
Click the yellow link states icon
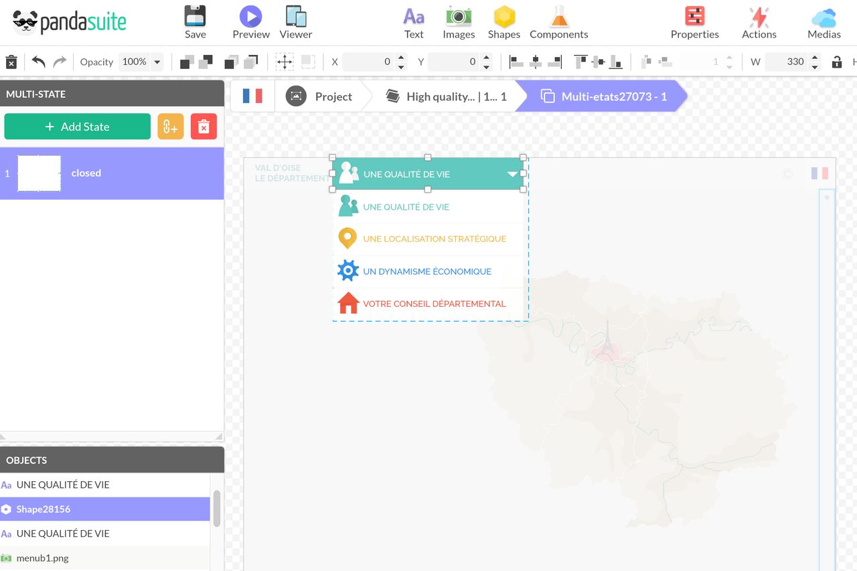170,126
